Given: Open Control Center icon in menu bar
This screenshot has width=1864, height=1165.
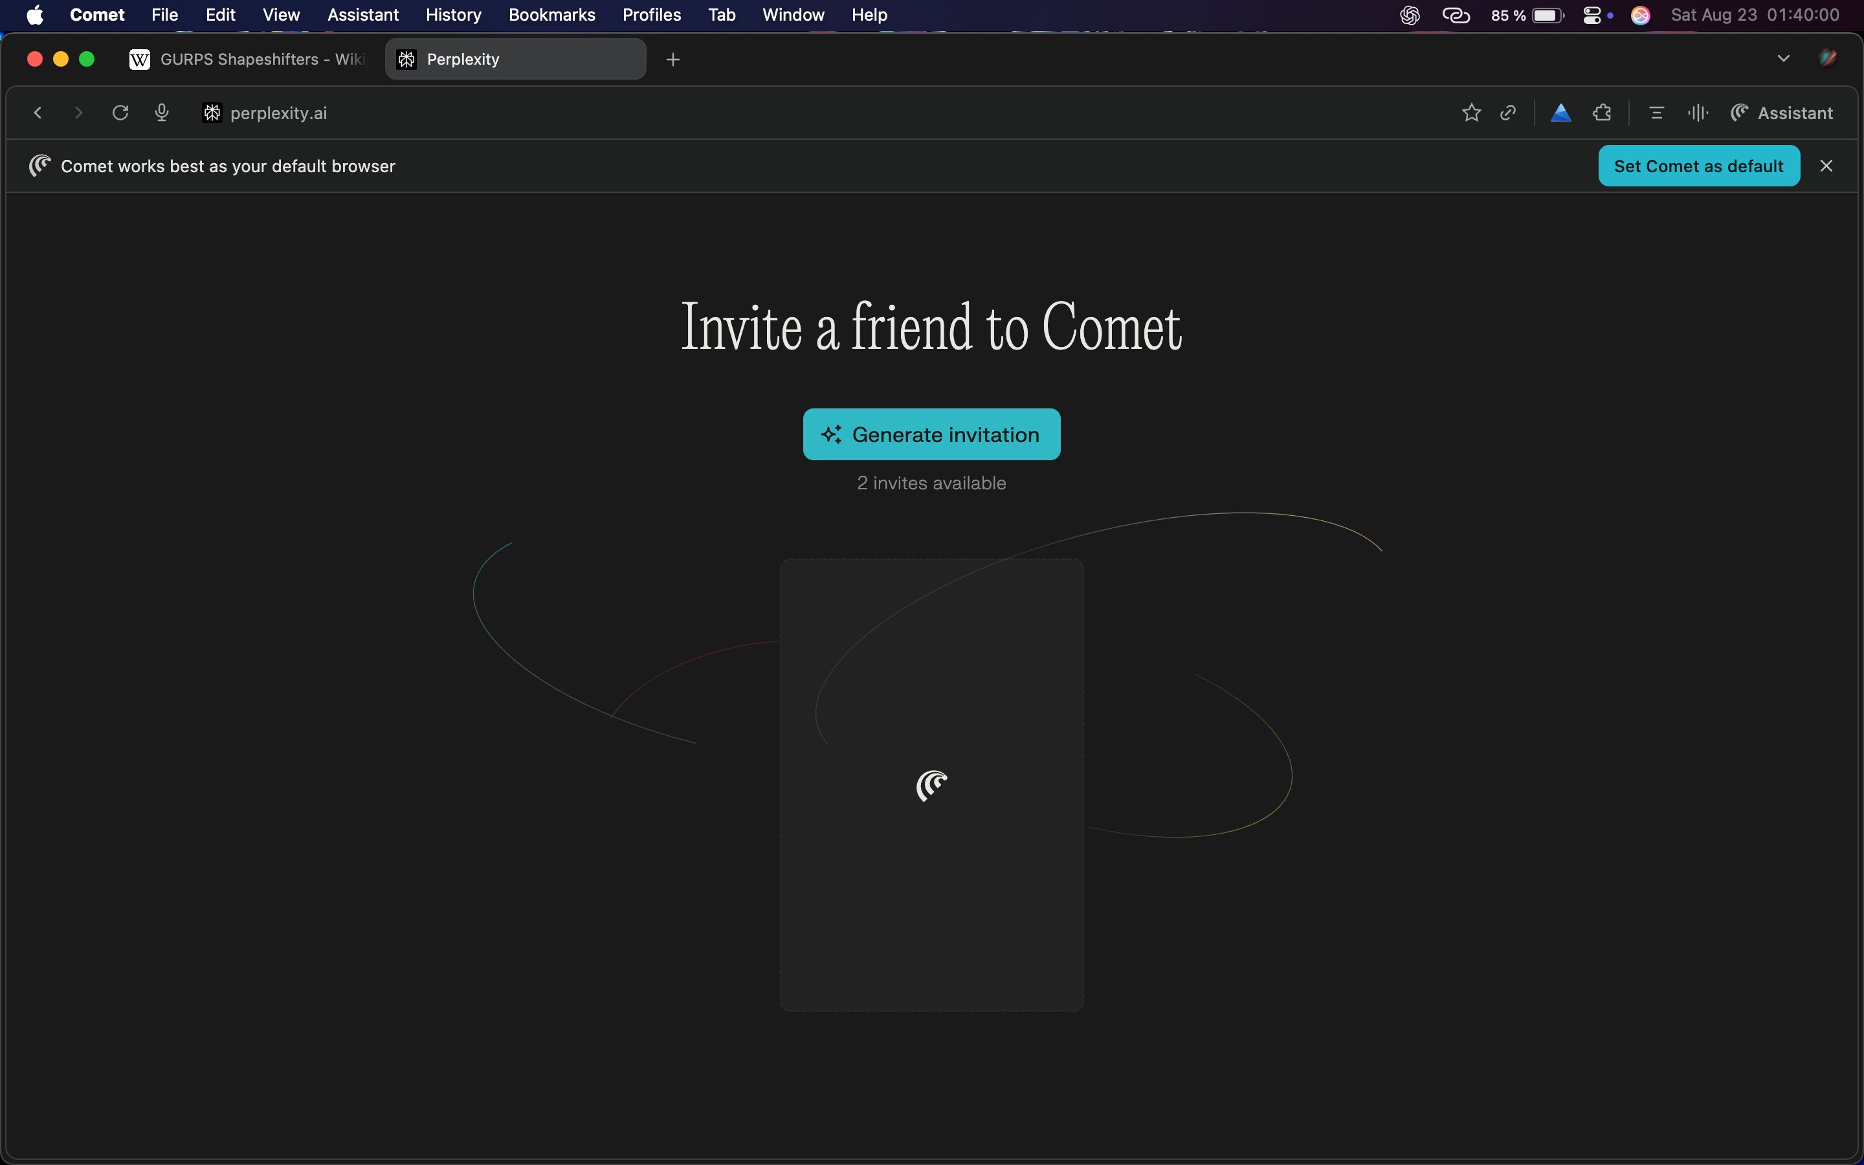Looking at the screenshot, I should (x=1592, y=15).
